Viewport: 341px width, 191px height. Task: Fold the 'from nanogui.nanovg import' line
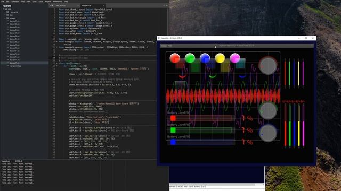coord(56,47)
